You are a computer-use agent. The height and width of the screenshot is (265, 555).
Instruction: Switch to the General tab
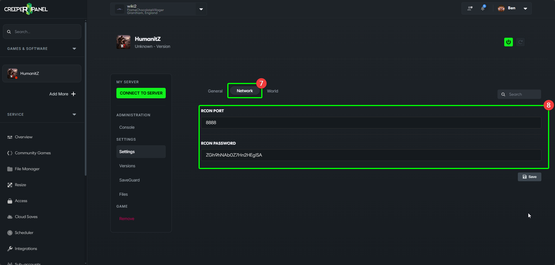tap(215, 91)
